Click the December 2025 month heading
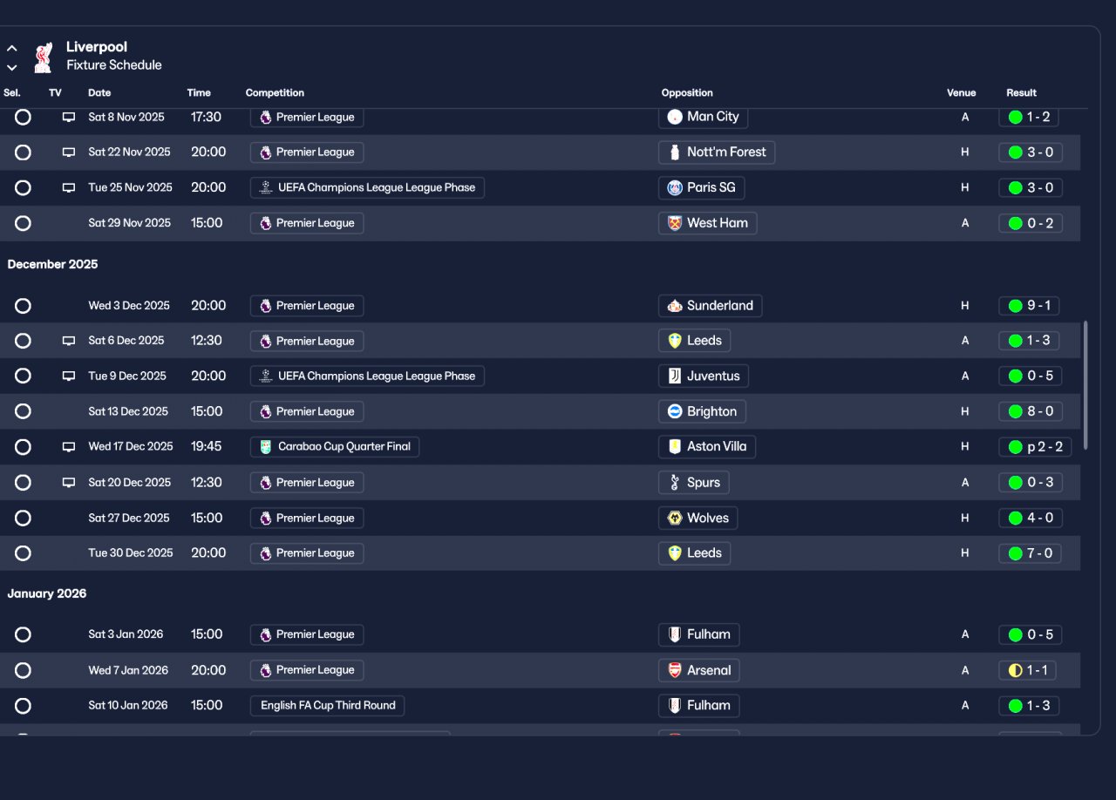 pyautogui.click(x=52, y=264)
